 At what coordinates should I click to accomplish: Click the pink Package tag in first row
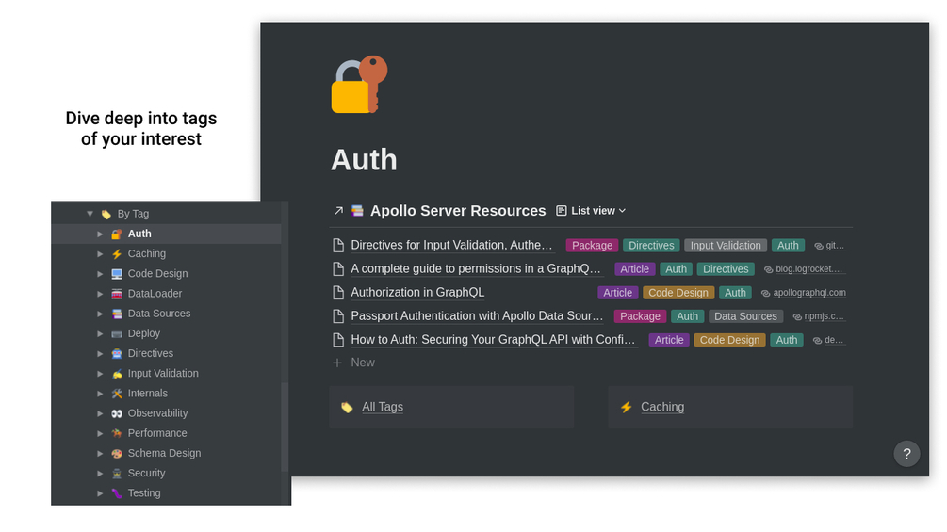point(592,246)
